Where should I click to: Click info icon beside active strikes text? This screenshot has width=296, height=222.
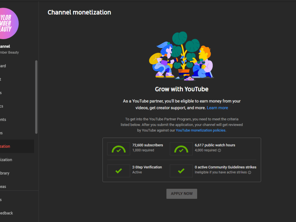click(249, 172)
